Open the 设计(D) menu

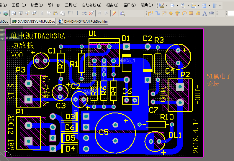[x=54, y=5]
